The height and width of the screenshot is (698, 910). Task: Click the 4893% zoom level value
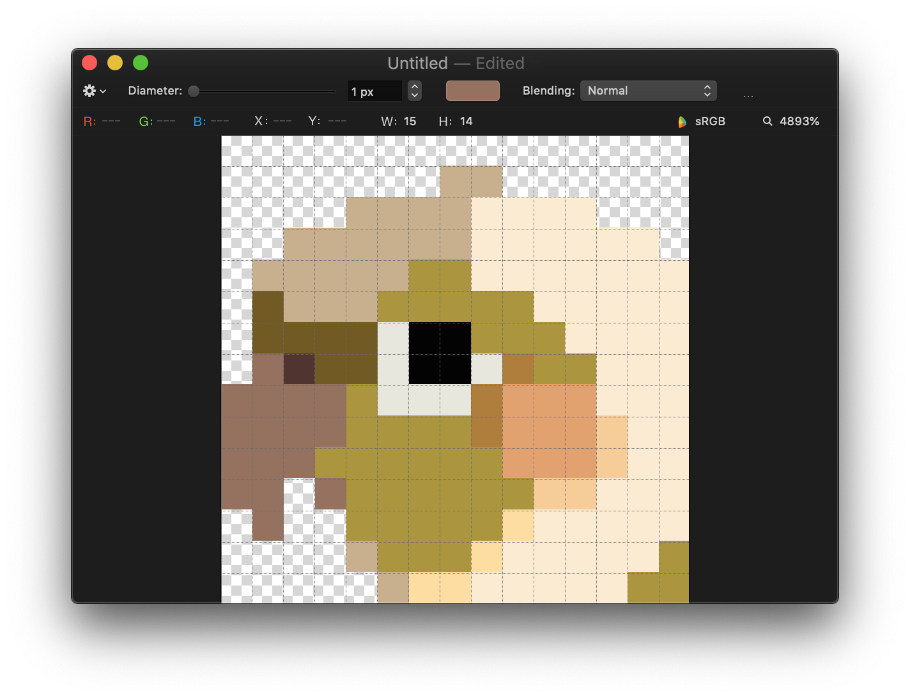click(799, 121)
